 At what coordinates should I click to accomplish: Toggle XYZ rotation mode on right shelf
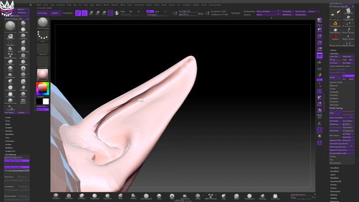(320, 80)
